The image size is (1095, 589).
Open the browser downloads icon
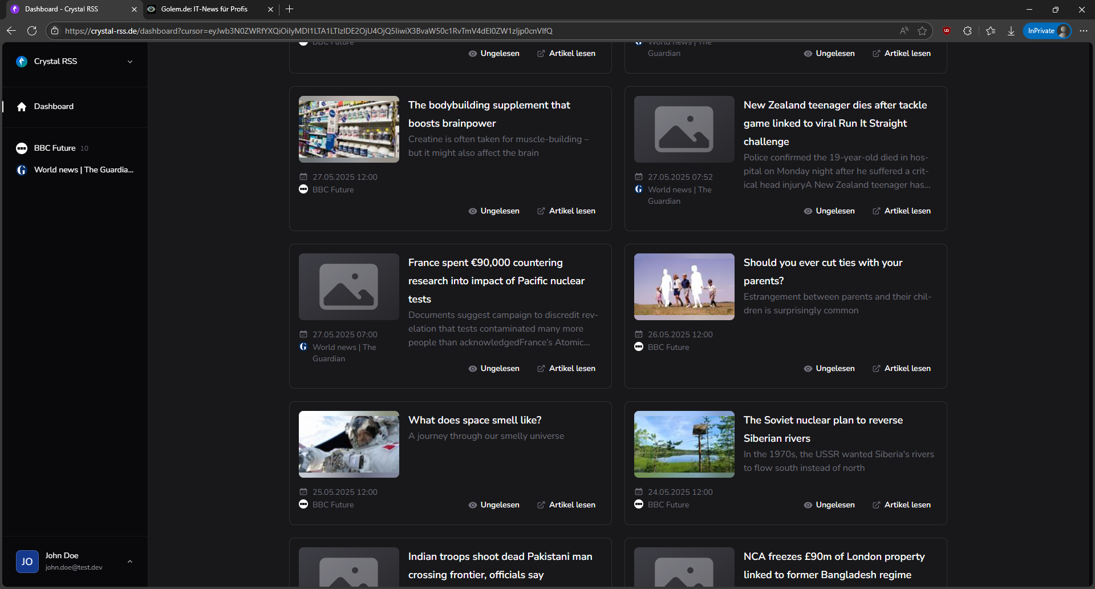(x=1011, y=31)
